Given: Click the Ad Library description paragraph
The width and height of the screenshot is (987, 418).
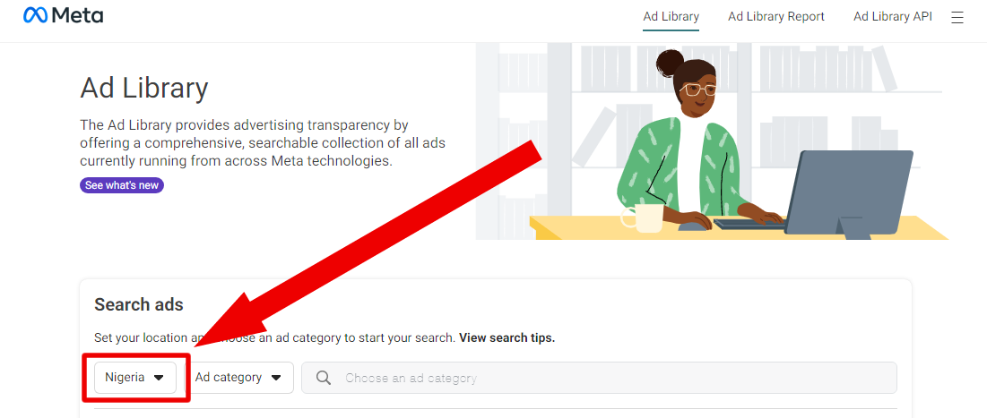Looking at the screenshot, I should [263, 143].
